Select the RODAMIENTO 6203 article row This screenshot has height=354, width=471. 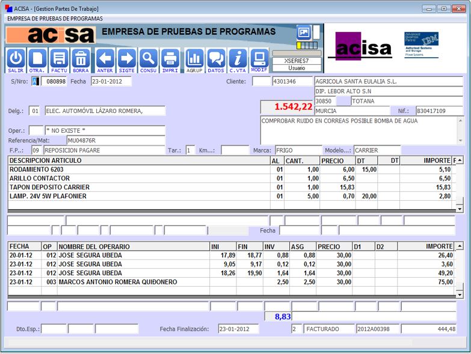(232, 169)
